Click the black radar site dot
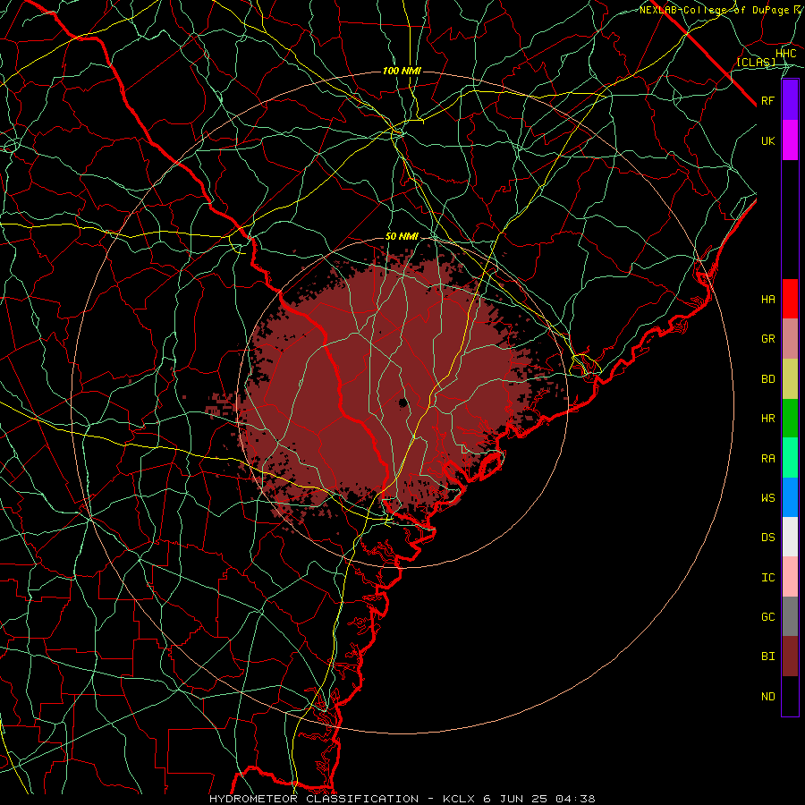 coord(403,402)
